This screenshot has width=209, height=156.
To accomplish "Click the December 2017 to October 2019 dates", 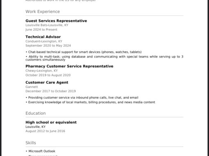I will [50, 91].
